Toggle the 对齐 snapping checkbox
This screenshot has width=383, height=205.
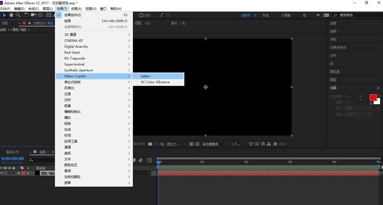141,15
